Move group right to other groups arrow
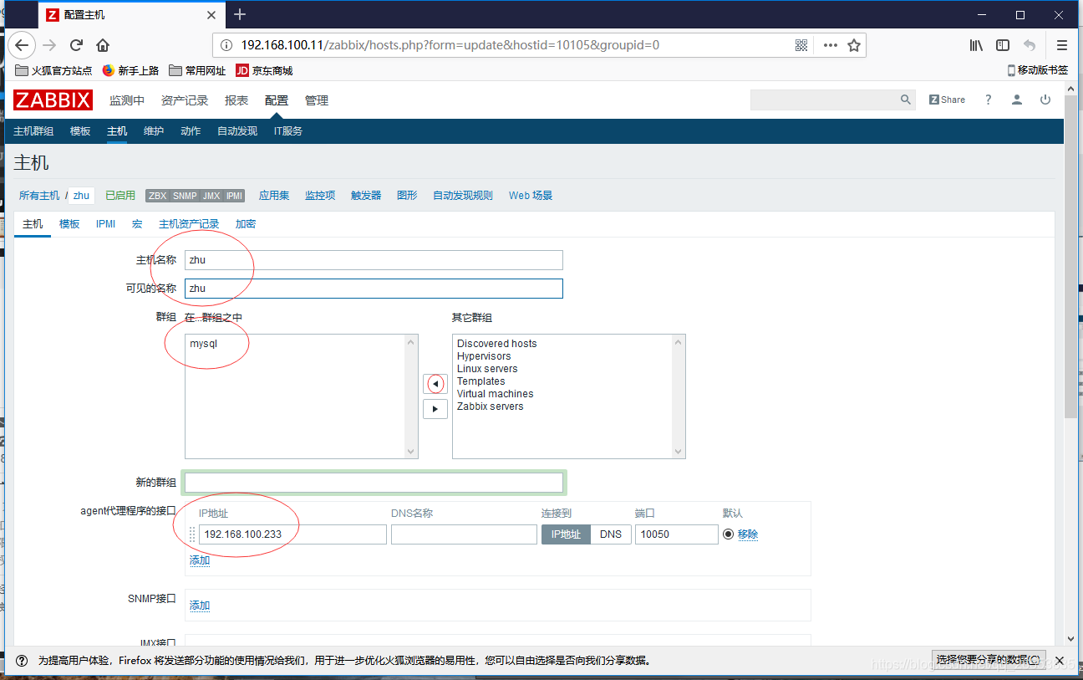Screen dimensions: 1083x680 coord(435,409)
